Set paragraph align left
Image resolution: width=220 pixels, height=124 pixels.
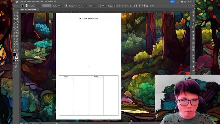(114, 6)
